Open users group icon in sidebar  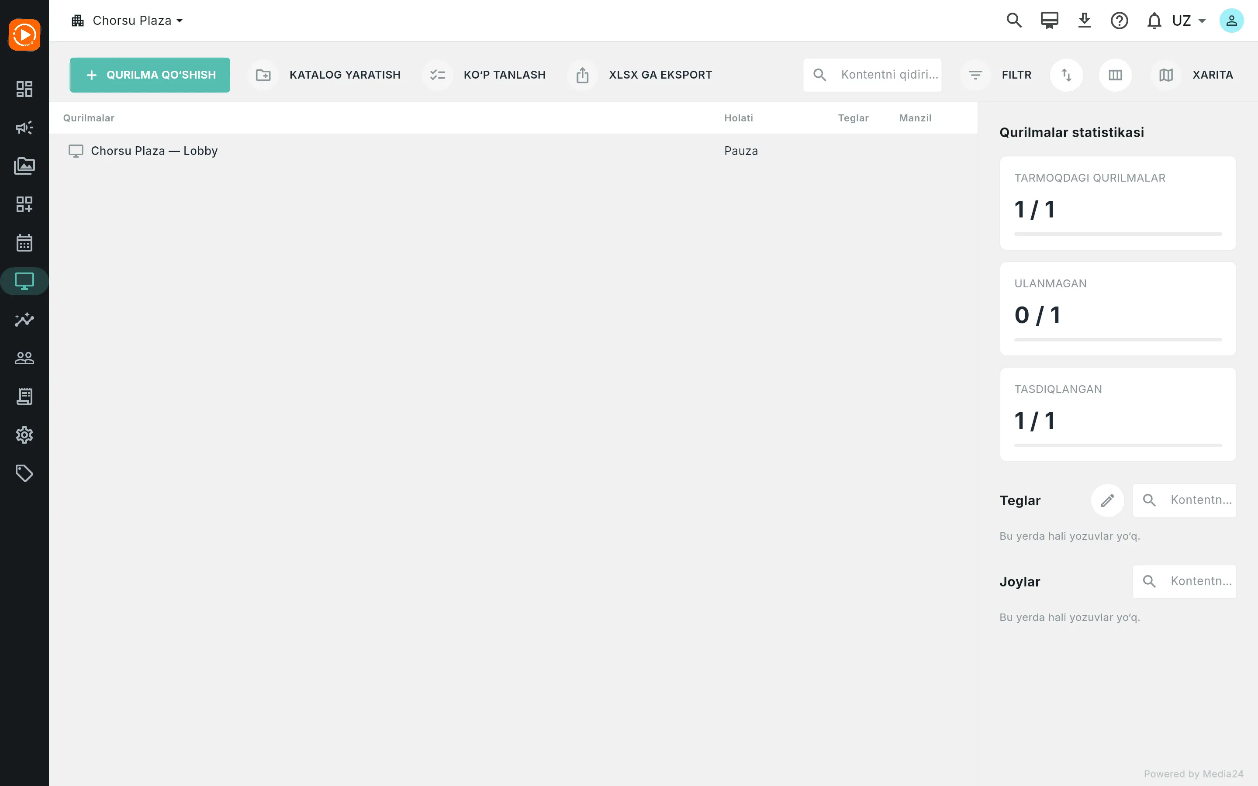[24, 358]
